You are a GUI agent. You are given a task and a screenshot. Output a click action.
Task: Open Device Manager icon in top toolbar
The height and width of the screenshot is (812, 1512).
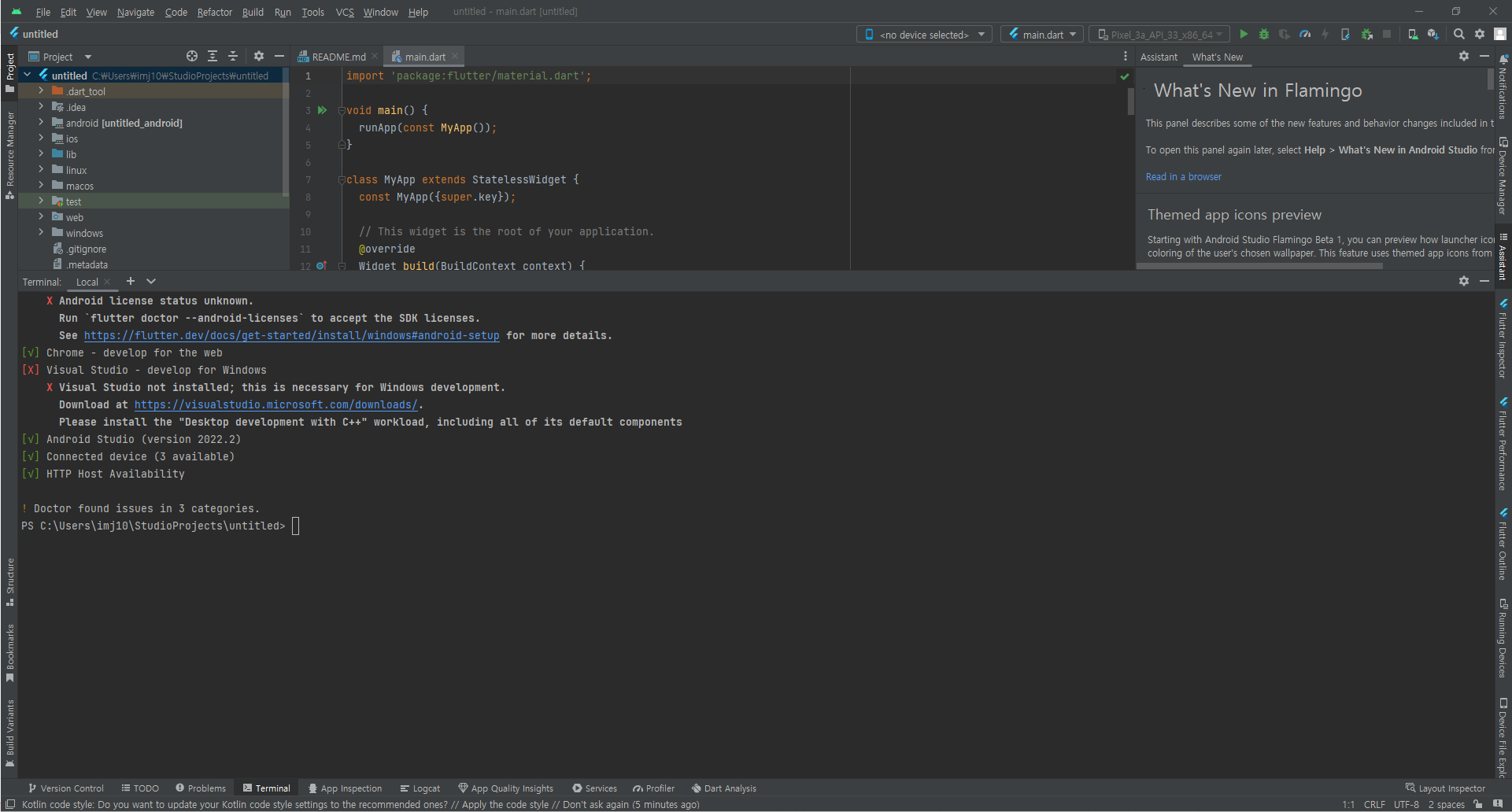1413,34
